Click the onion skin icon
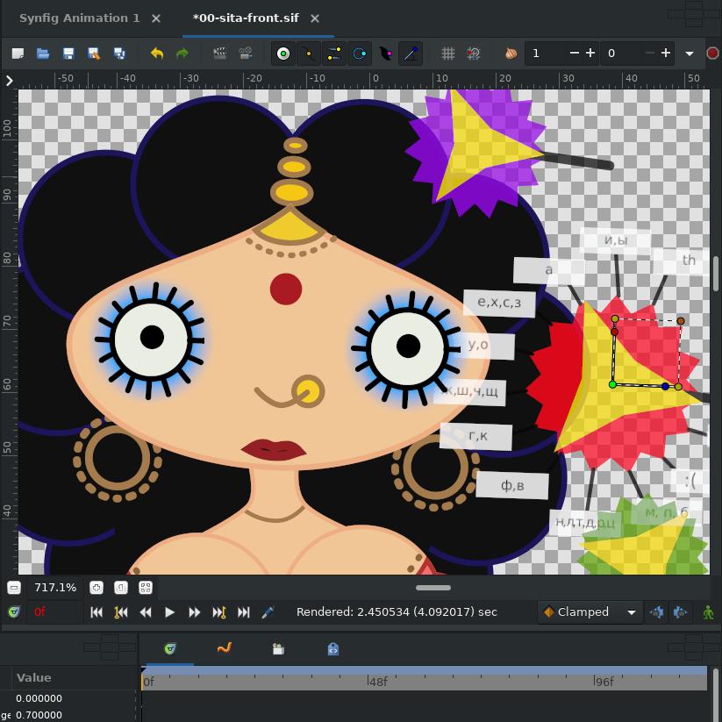 coord(511,54)
